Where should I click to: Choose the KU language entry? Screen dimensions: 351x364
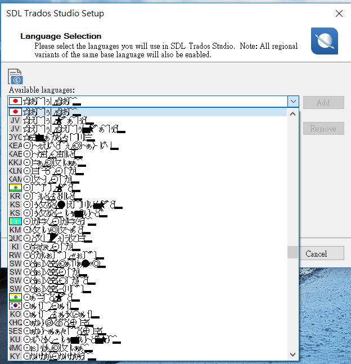pos(147,339)
